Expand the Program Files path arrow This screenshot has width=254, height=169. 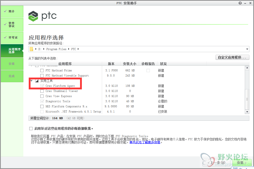point(69,49)
